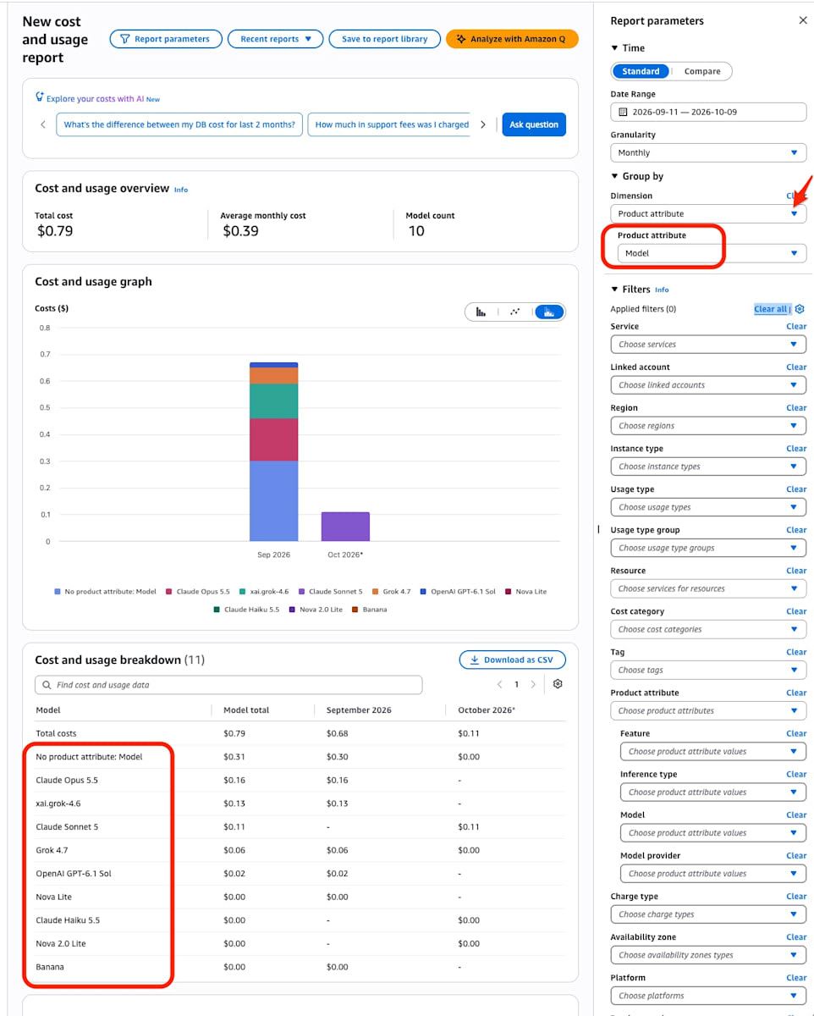Viewport: 814px width, 1016px height.
Task: Show previous AI suggested question
Action: pyautogui.click(x=44, y=124)
